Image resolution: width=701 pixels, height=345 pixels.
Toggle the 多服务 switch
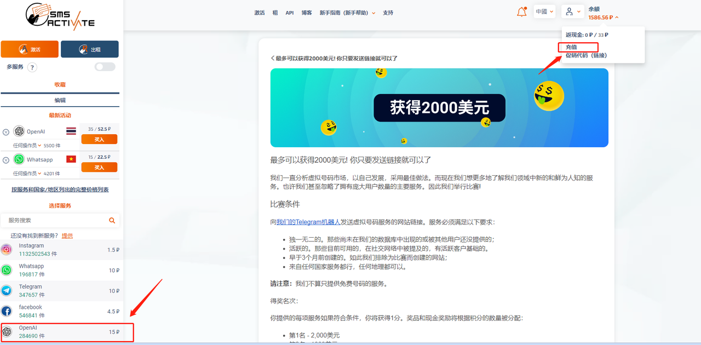click(105, 67)
